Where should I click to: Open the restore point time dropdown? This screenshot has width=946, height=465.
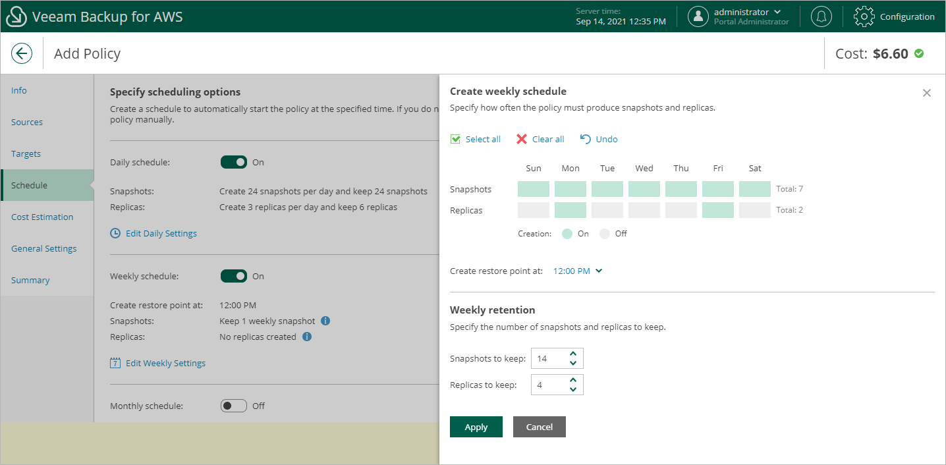coord(578,271)
